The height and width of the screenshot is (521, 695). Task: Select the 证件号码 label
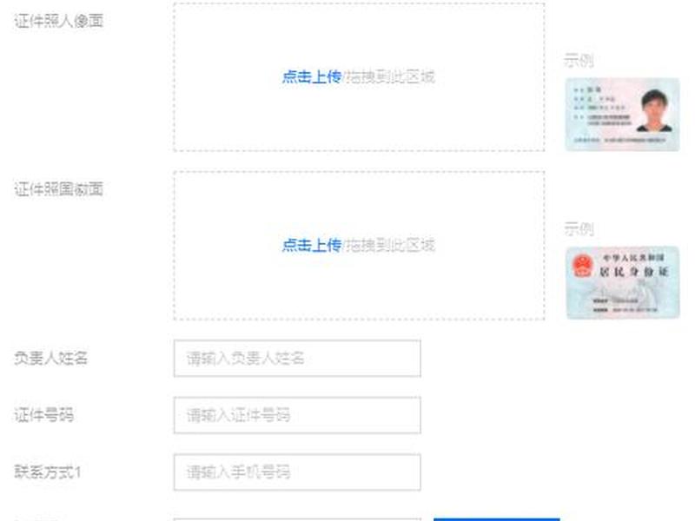(44, 415)
